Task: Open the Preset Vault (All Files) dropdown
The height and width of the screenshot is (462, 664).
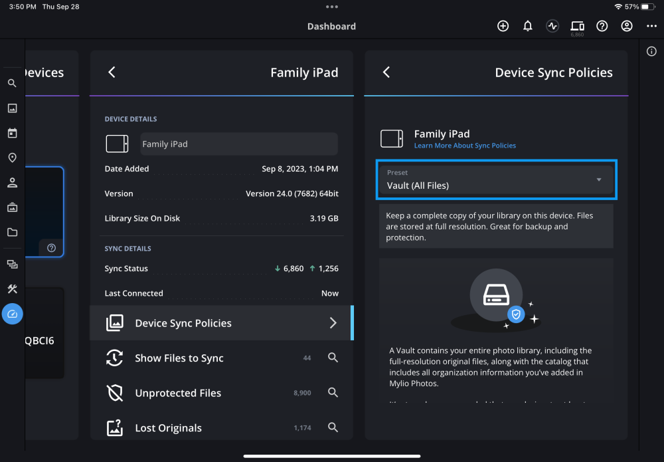Action: point(496,179)
